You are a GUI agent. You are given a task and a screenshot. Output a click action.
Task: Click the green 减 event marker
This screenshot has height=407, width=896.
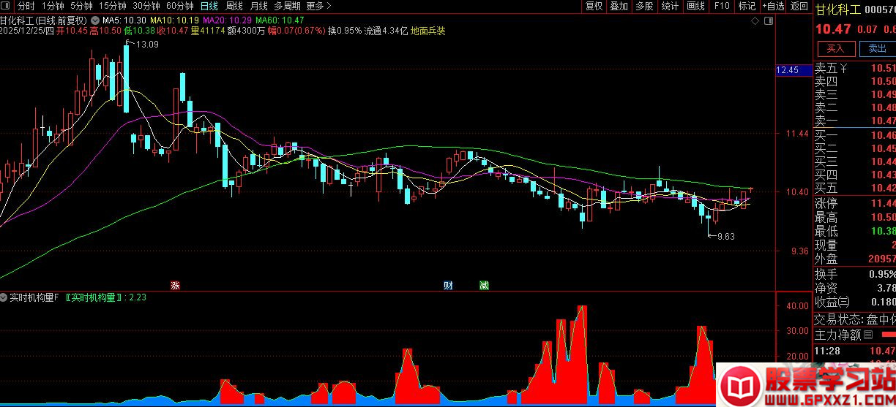tap(484, 285)
